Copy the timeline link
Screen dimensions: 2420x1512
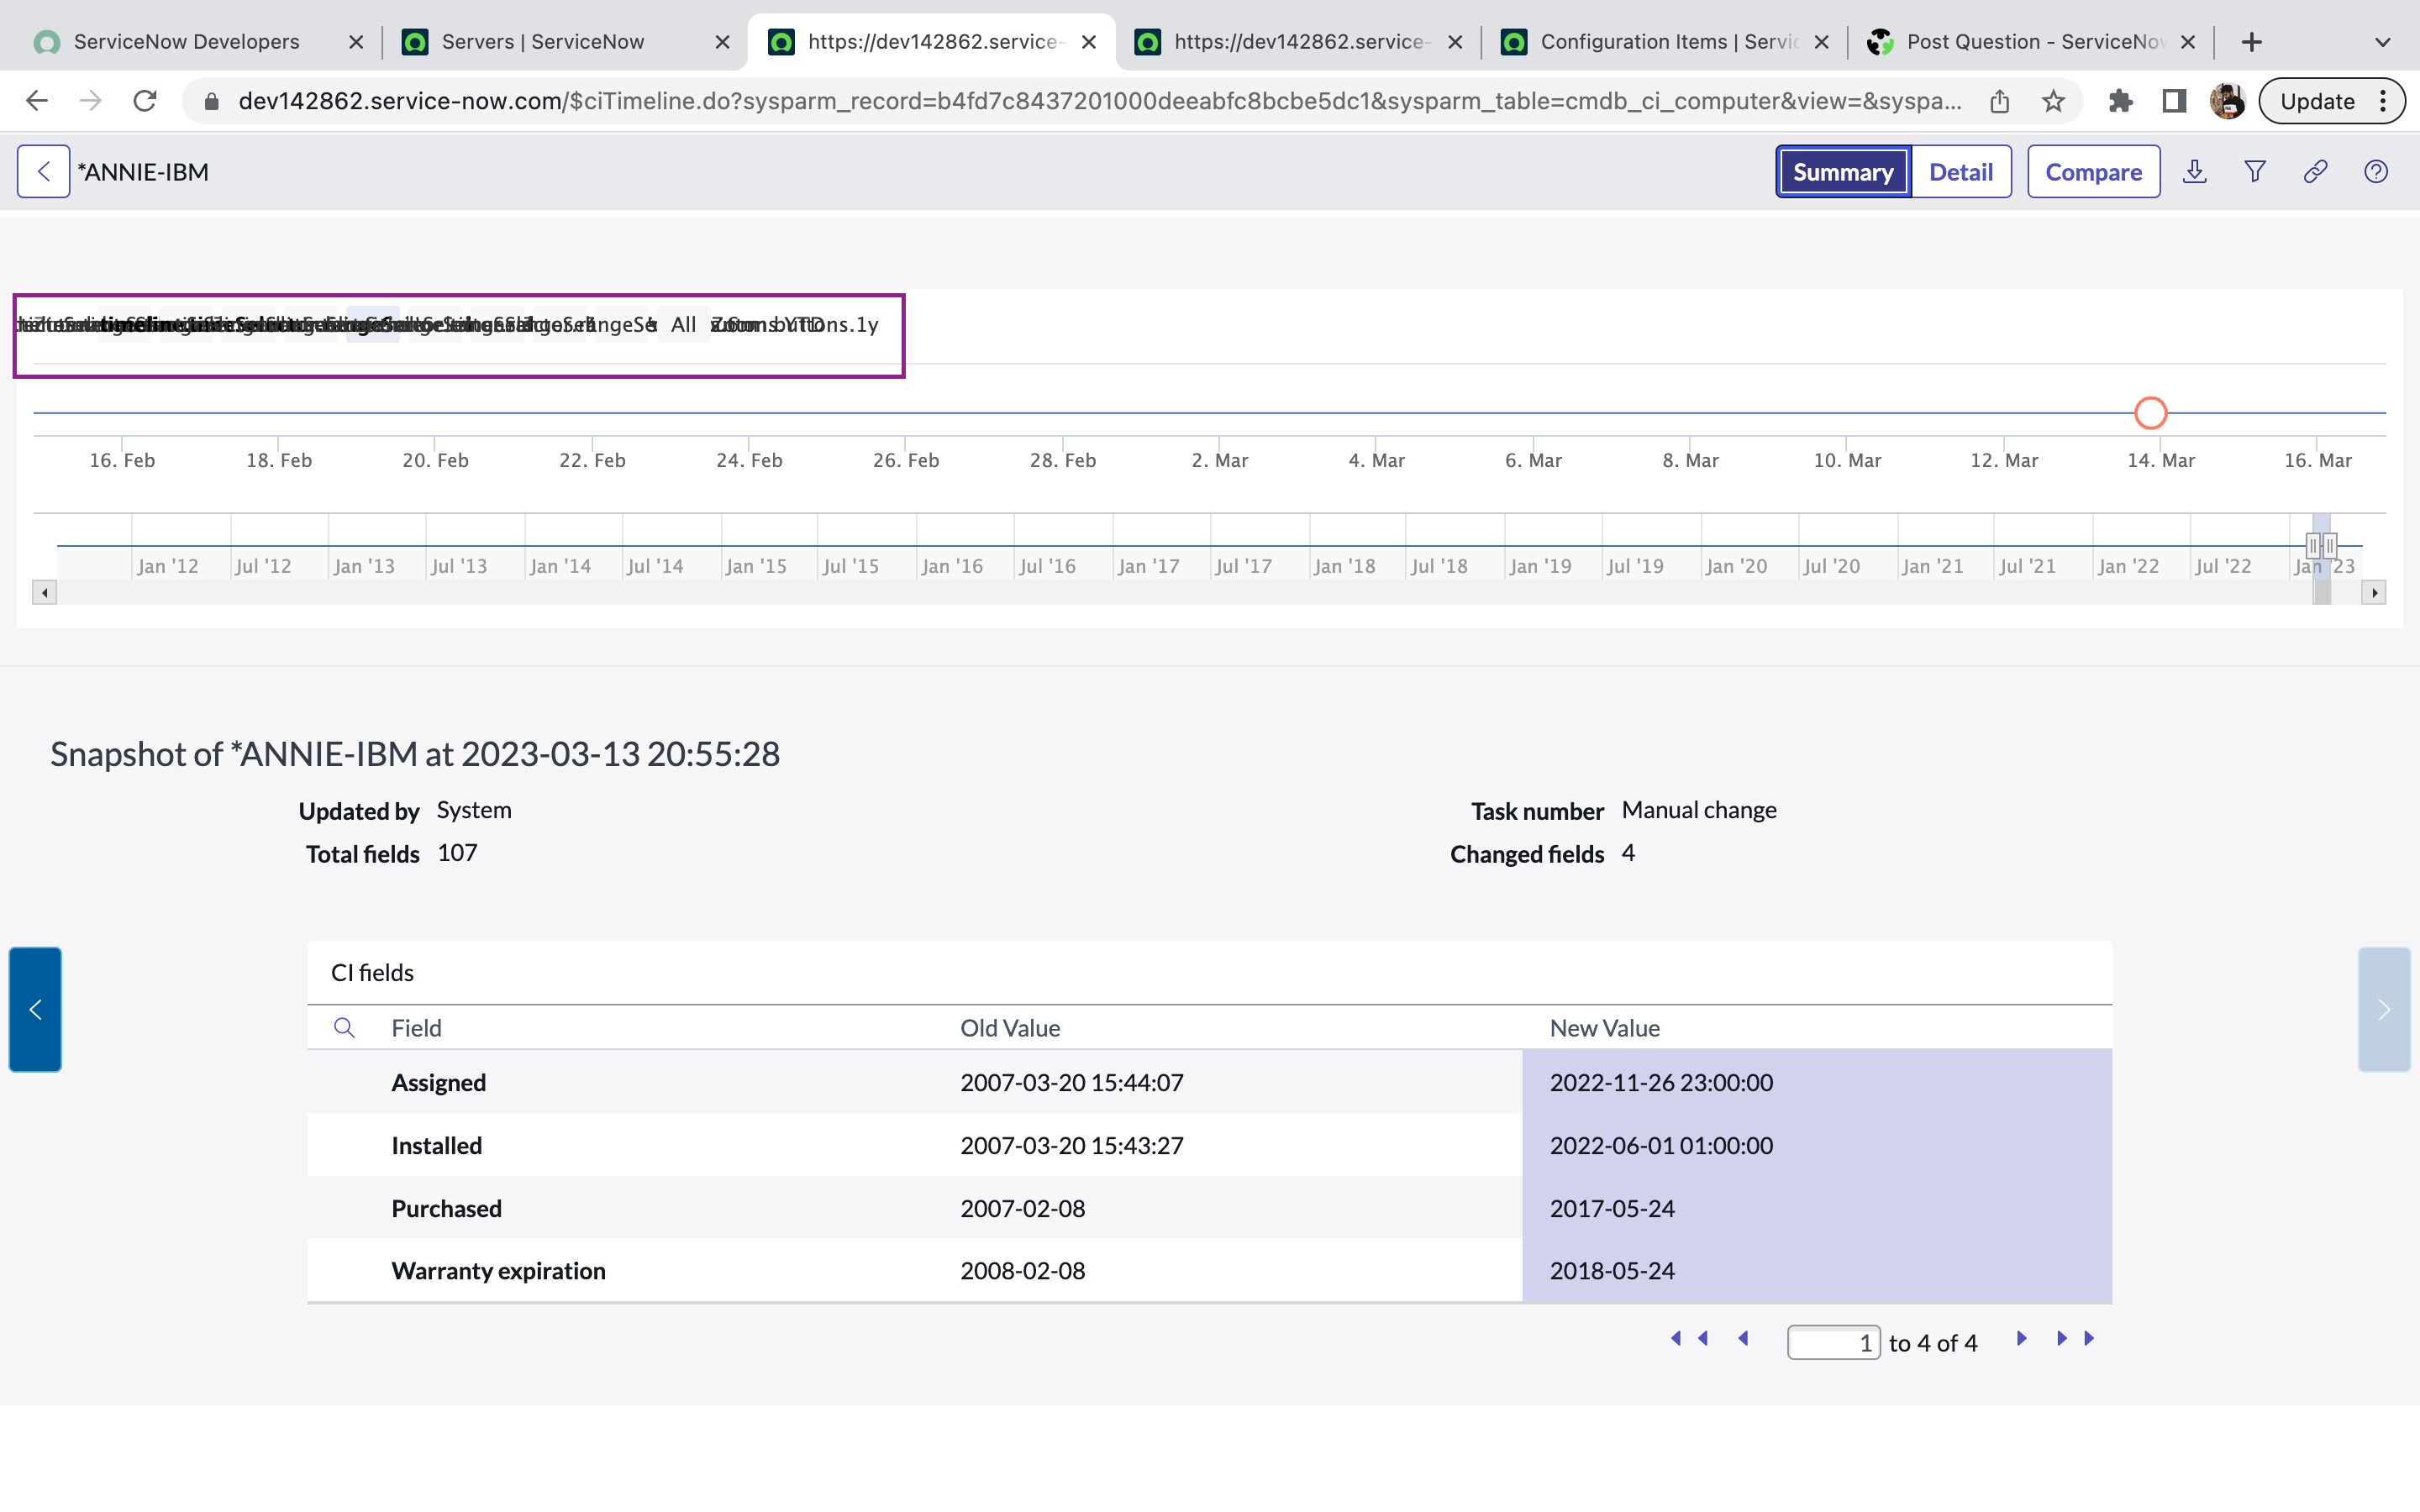click(x=2315, y=171)
